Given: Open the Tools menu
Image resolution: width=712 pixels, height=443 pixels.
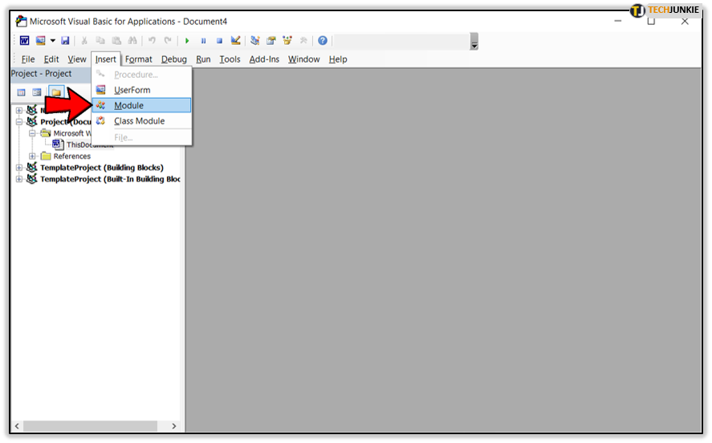Looking at the screenshot, I should [x=230, y=59].
